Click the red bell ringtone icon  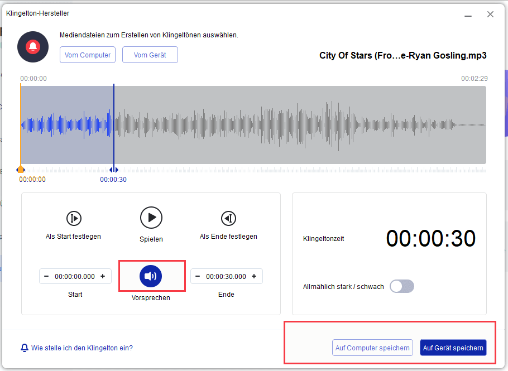33,47
